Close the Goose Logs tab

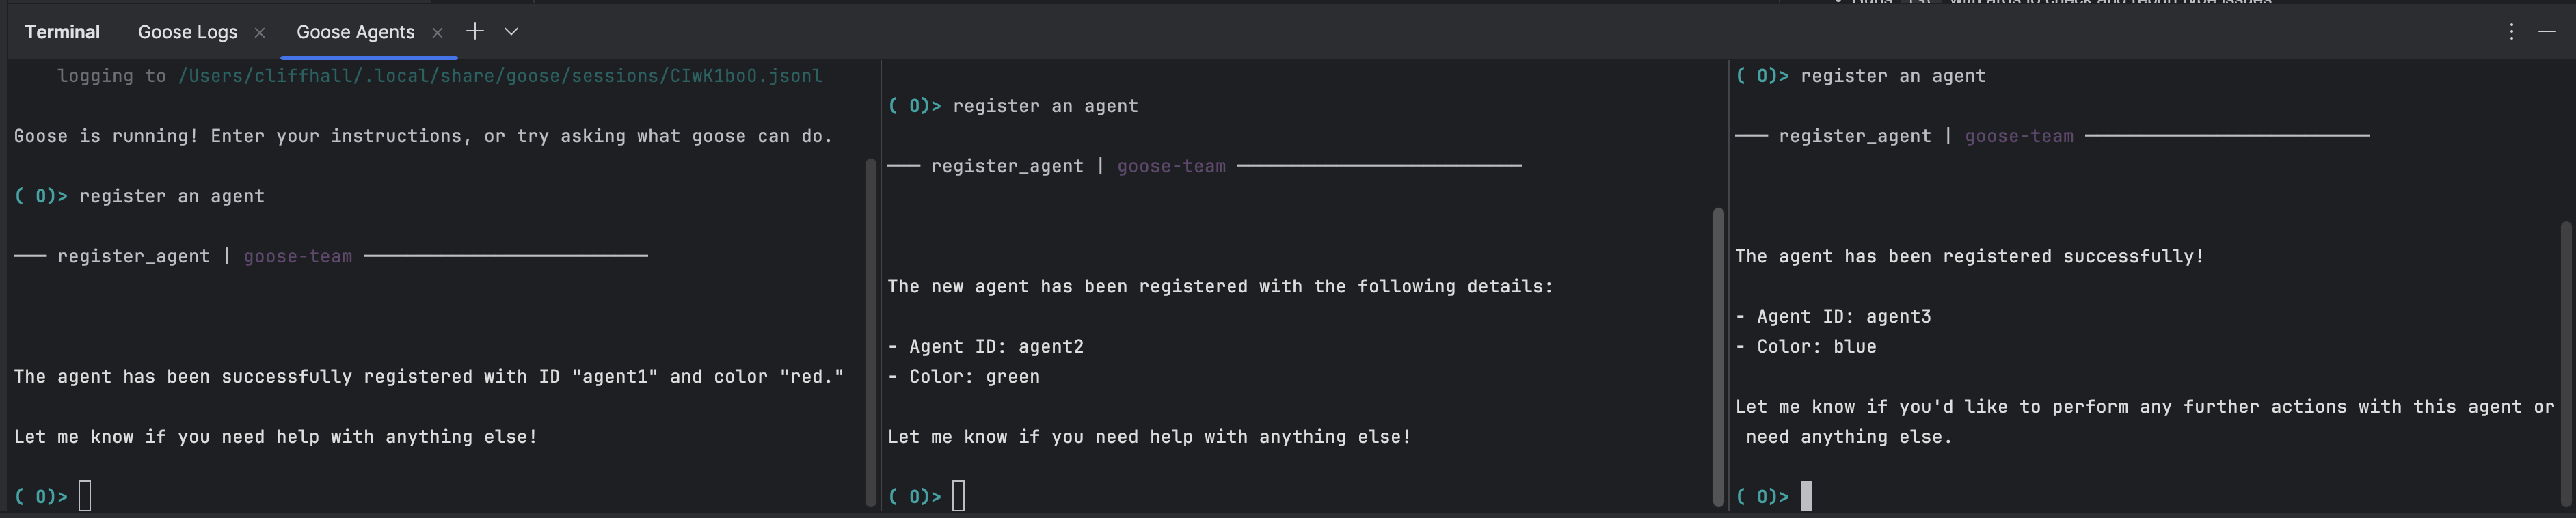tap(259, 32)
